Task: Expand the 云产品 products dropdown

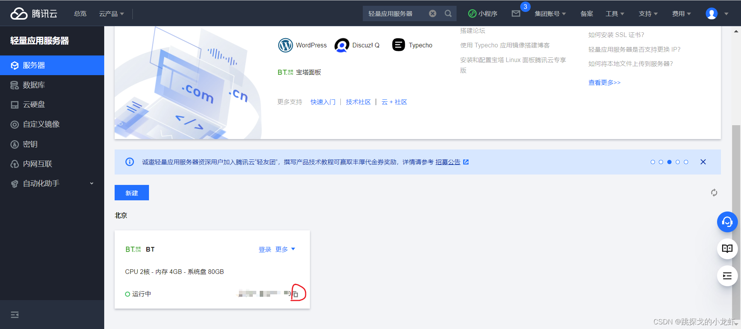Action: pyautogui.click(x=111, y=13)
